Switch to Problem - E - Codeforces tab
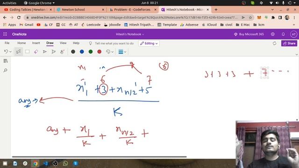The image size is (299, 168). [x=133, y=9]
